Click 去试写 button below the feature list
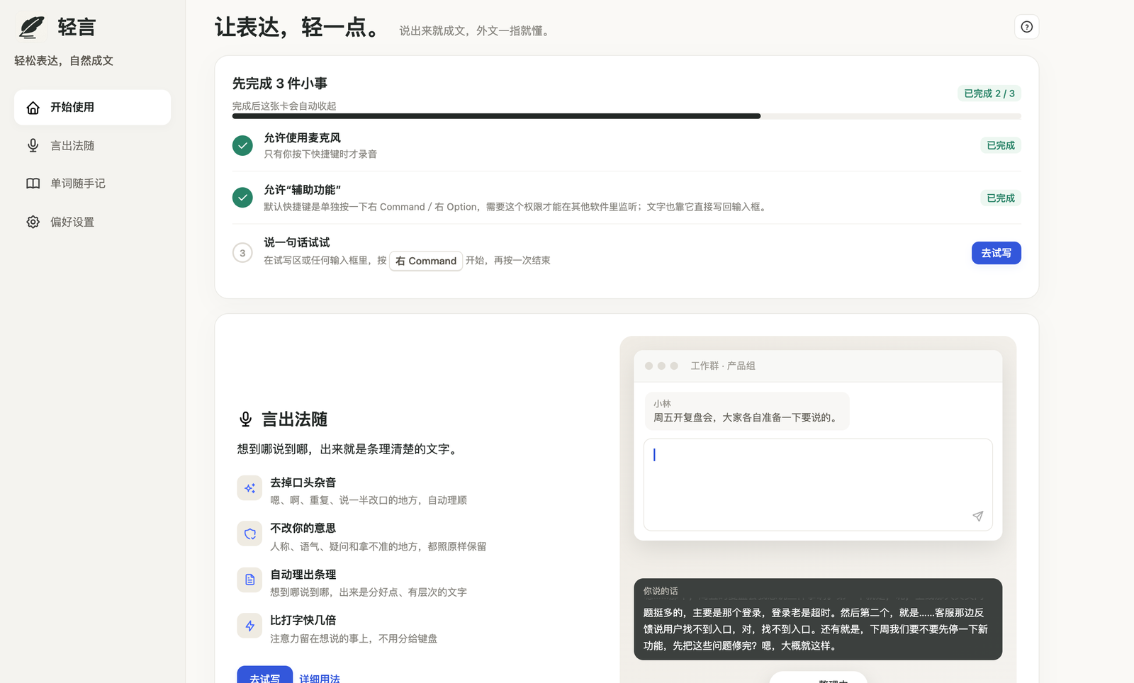The height and width of the screenshot is (683, 1134). tap(264, 676)
